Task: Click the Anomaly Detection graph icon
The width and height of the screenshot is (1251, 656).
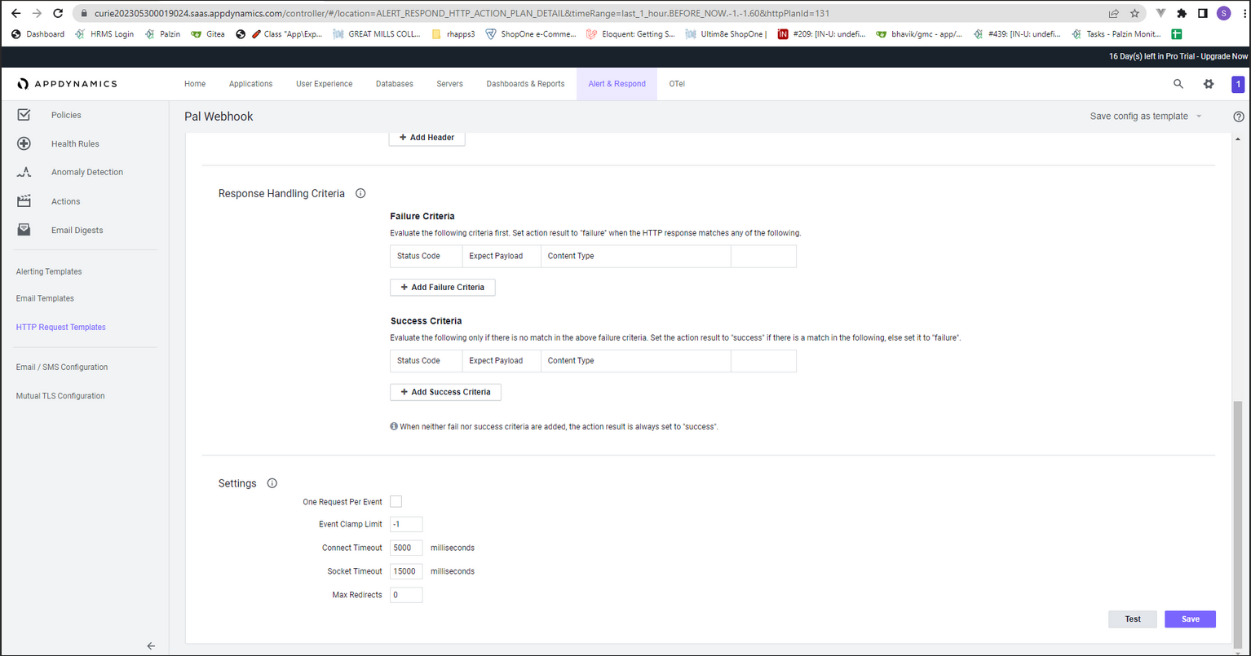Action: (24, 172)
